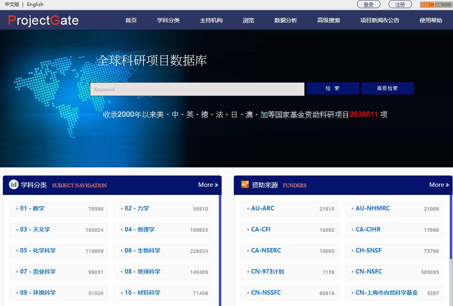Click the SUBJECT NAVIGATION heading text
This screenshot has height=306, width=453.
pos(79,186)
